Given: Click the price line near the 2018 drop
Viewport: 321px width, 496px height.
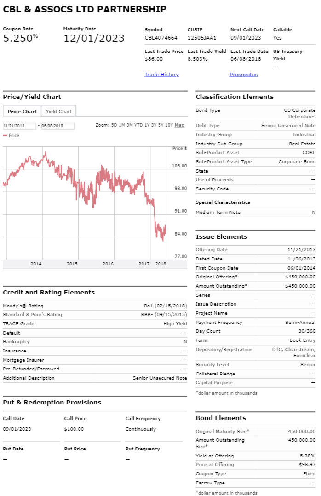Looking at the screenshot, I should coord(155,218).
